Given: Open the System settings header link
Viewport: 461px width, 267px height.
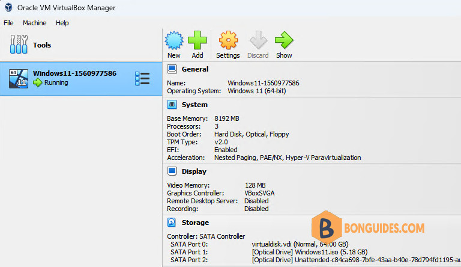Looking at the screenshot, I should [x=194, y=105].
